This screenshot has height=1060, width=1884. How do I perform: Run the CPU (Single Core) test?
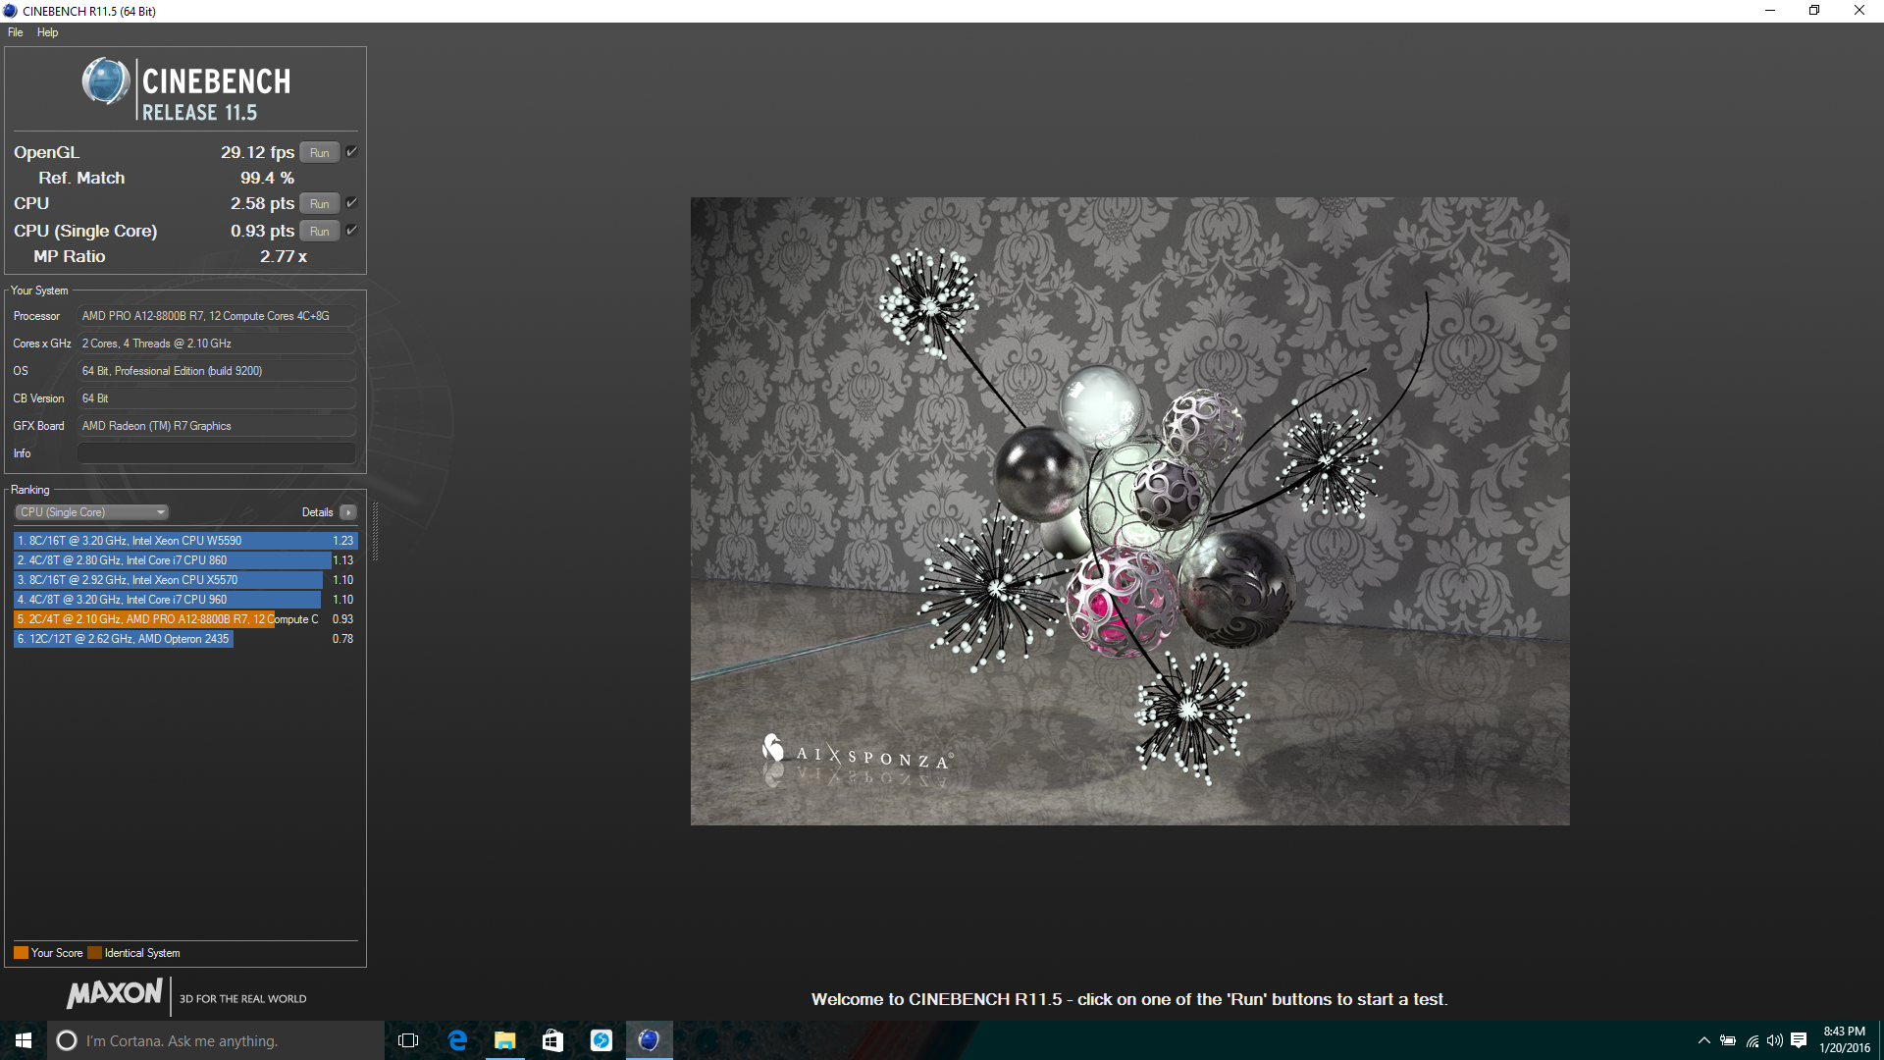point(320,231)
